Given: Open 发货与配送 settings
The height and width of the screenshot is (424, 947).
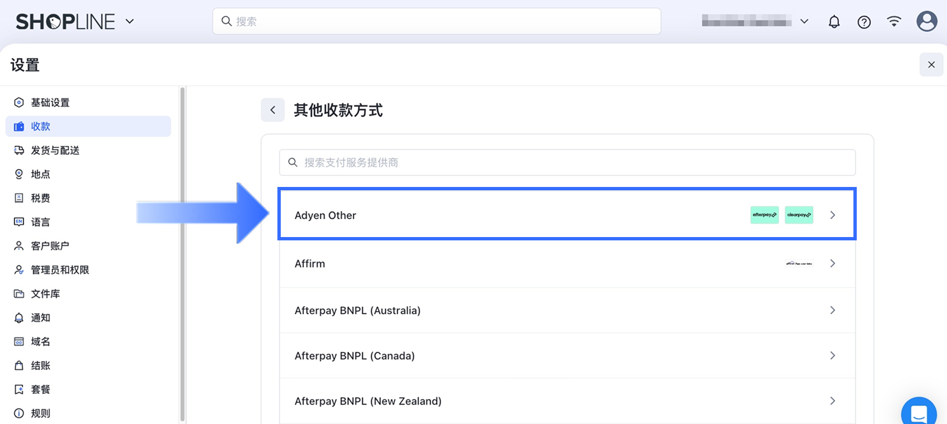Looking at the screenshot, I should [x=88, y=150].
